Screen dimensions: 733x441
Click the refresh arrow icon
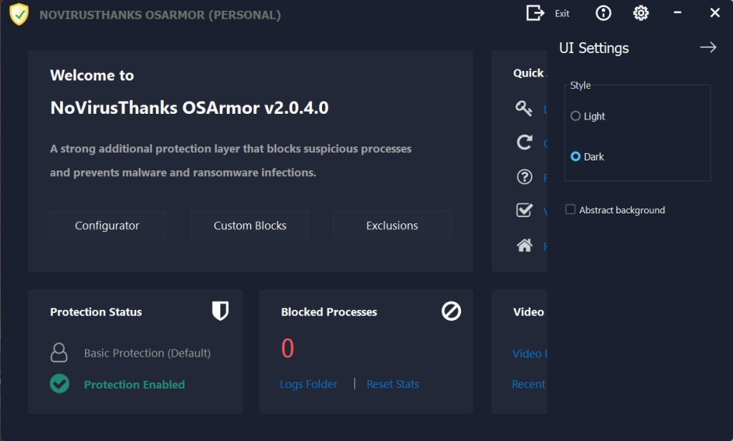pyautogui.click(x=524, y=142)
